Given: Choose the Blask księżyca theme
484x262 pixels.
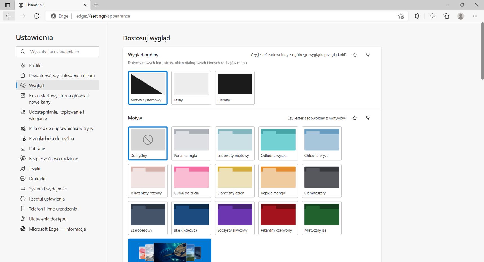Looking at the screenshot, I should 191,218.
